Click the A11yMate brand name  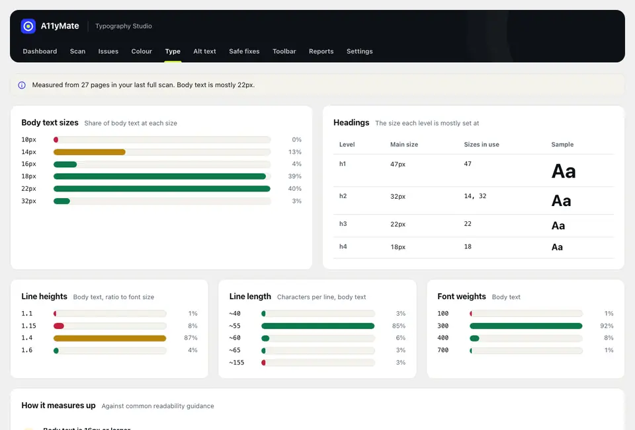click(60, 26)
